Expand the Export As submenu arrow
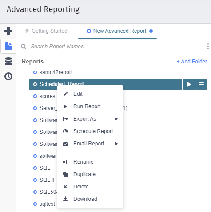The width and height of the screenshot is (211, 212). click(116, 119)
